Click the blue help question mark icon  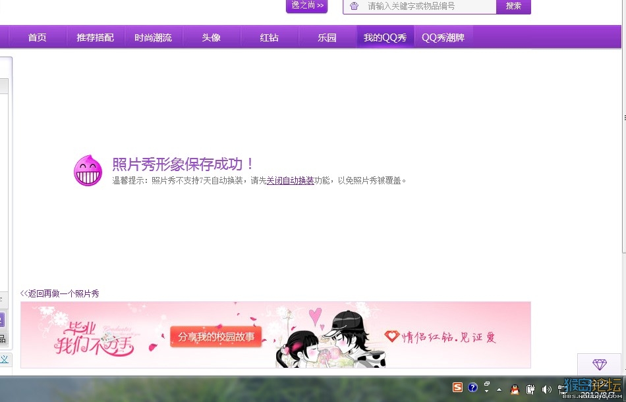click(x=472, y=388)
